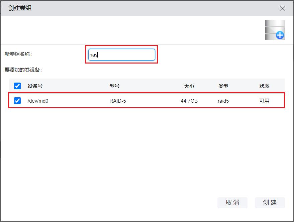Image resolution: width=294 pixels, height=222 pixels.
Task: Click the 状态 column header
Action: (x=264, y=86)
